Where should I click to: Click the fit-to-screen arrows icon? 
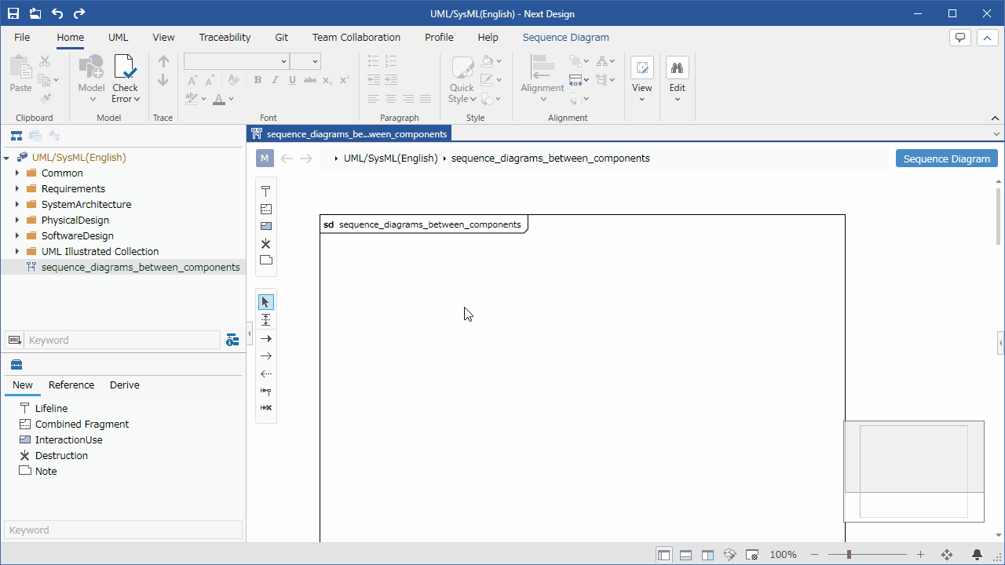947,555
